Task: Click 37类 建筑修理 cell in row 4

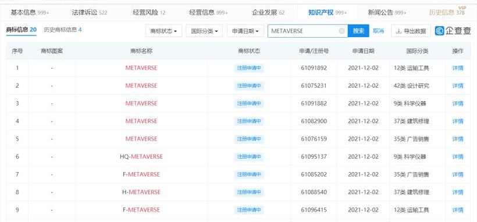Action: click(x=411, y=121)
